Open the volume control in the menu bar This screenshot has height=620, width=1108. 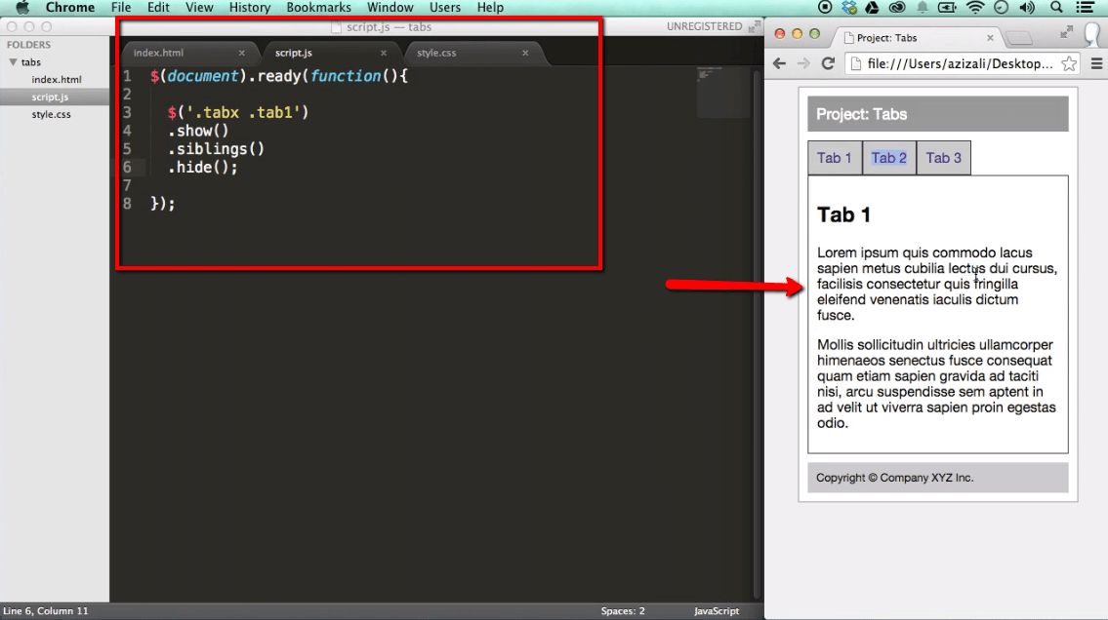(x=1025, y=8)
